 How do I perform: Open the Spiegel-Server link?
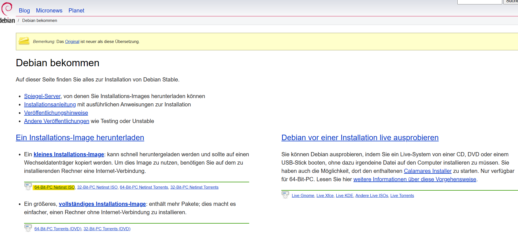tap(42, 96)
